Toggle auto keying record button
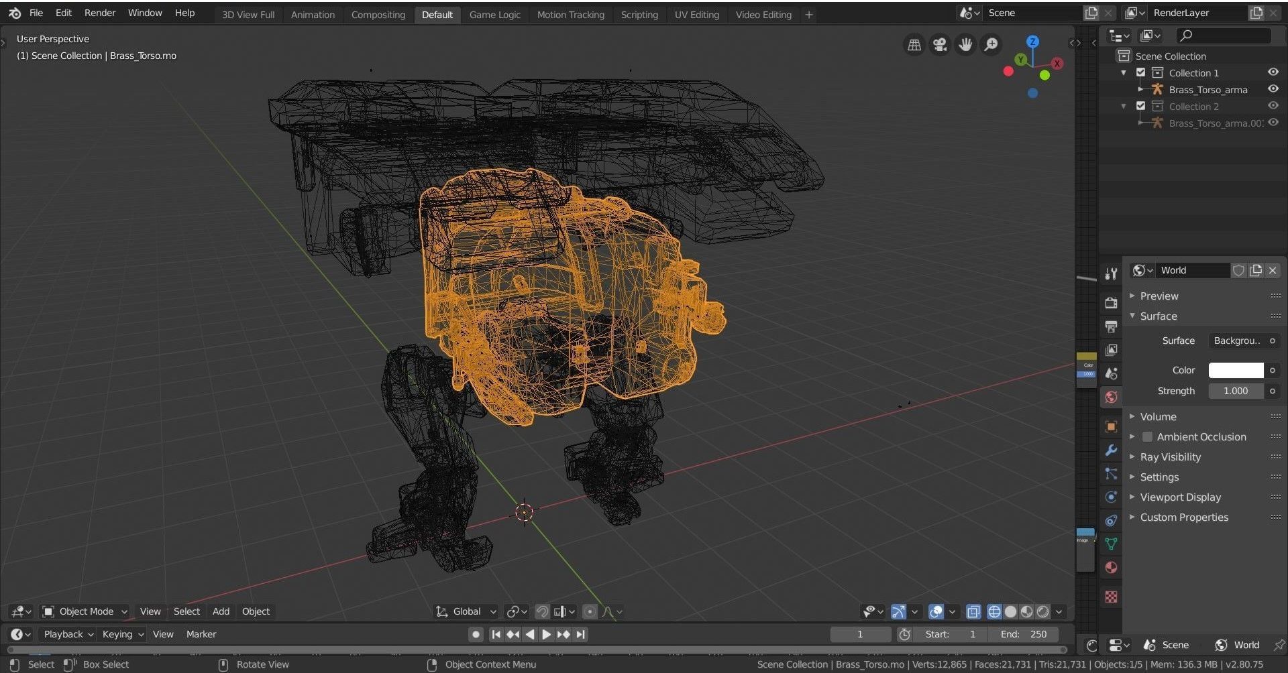The height and width of the screenshot is (673, 1288). click(476, 634)
